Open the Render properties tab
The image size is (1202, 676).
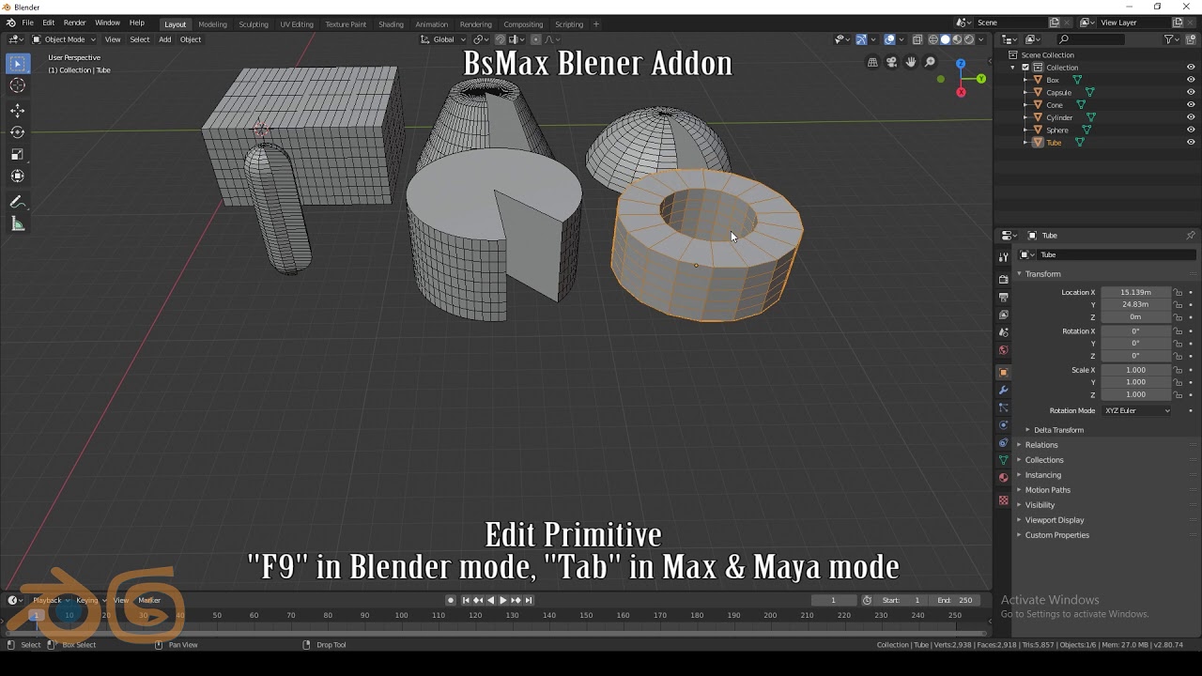[x=1003, y=279]
